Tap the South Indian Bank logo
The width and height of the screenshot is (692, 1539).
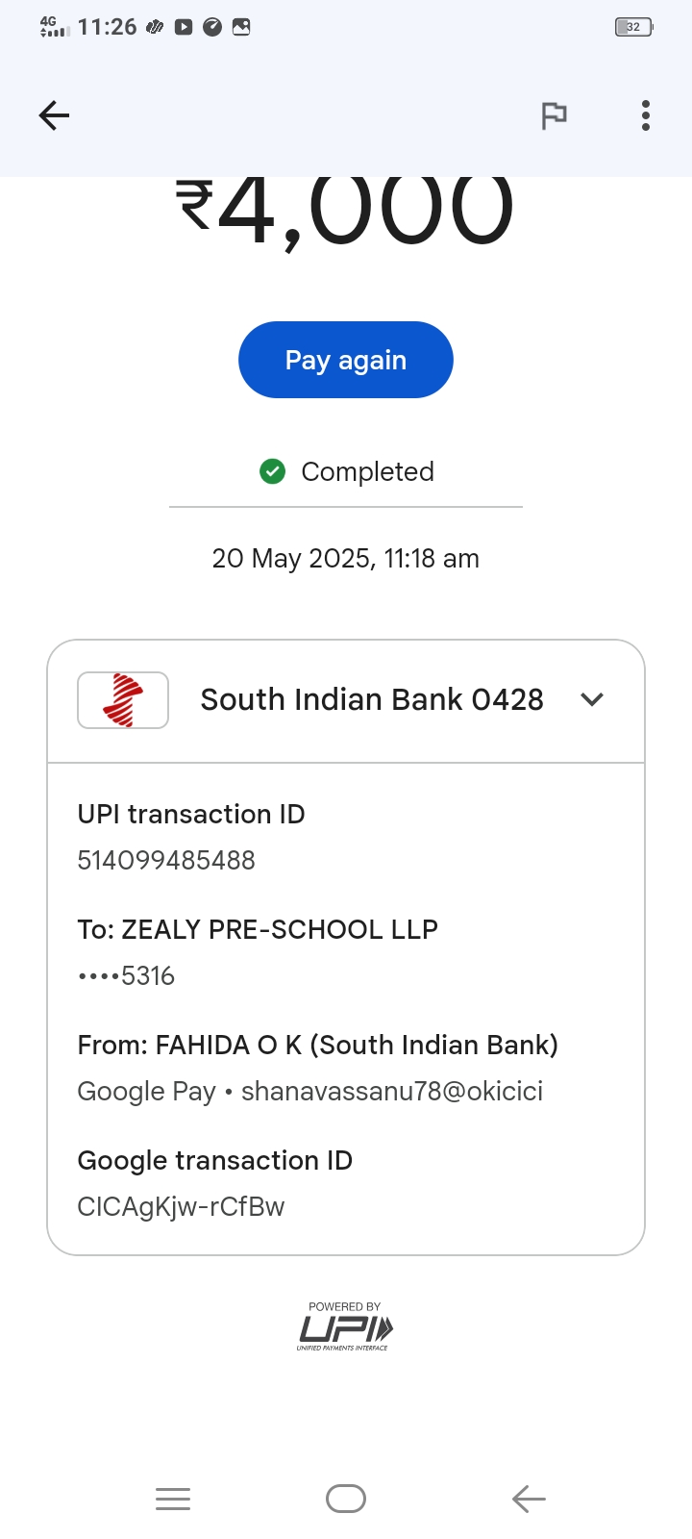[123, 699]
